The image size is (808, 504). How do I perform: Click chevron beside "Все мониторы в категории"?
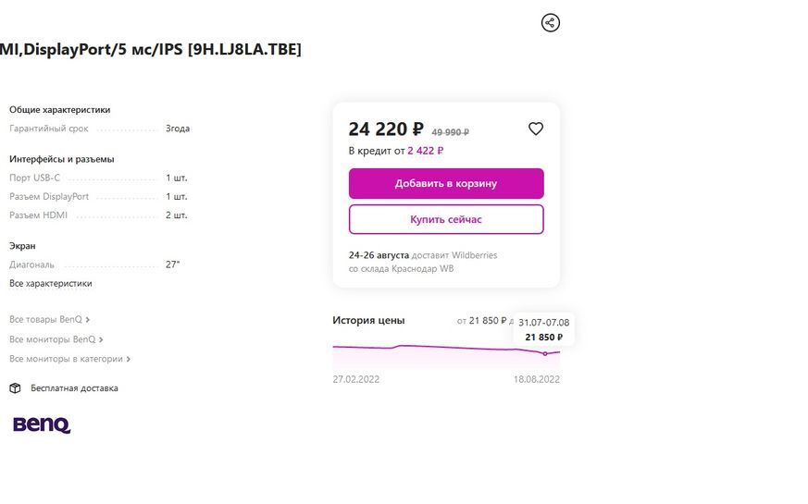coord(129,359)
